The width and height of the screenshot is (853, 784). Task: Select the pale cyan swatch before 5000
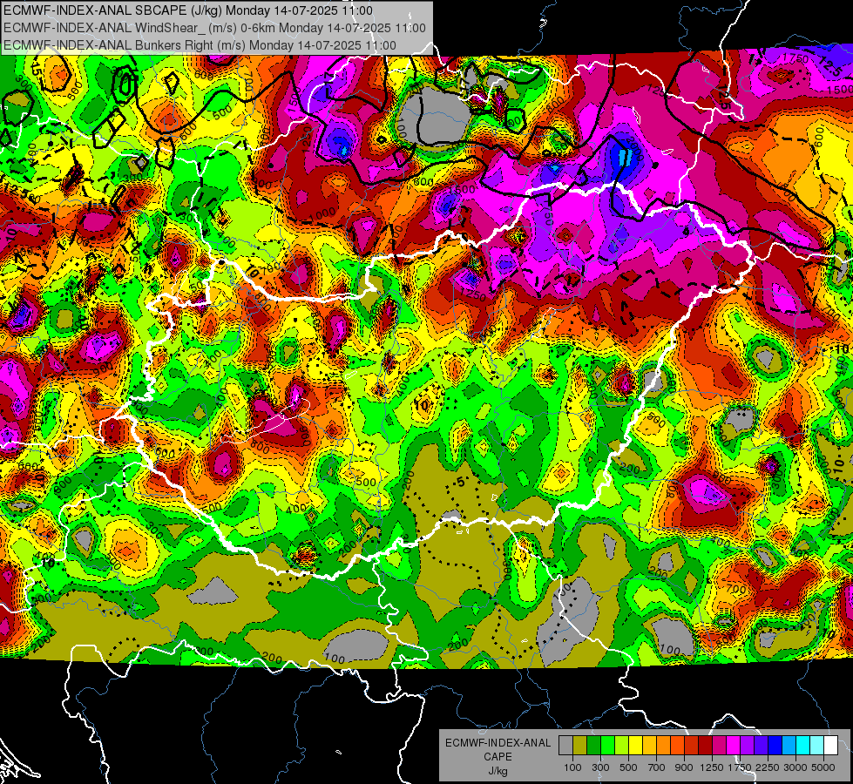(817, 745)
